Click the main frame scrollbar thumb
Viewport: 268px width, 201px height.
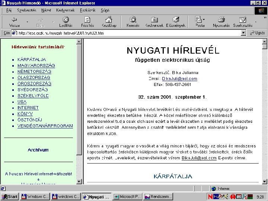point(265,47)
